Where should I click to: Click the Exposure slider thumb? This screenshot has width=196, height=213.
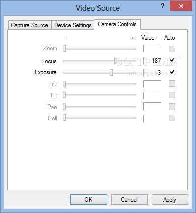coord(111,72)
